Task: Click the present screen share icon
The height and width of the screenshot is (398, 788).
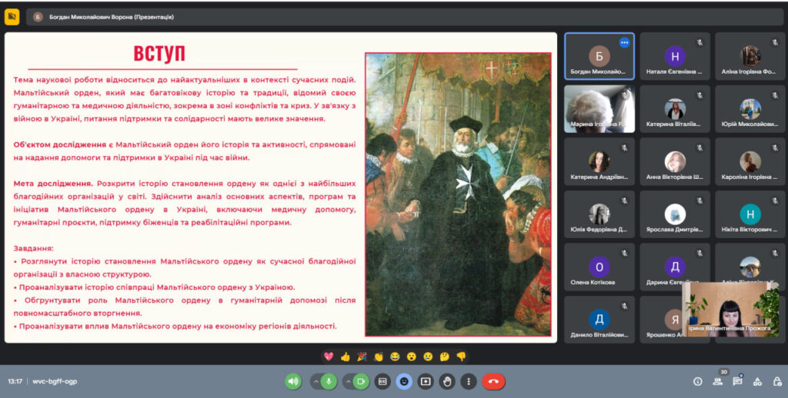Action: point(426,381)
